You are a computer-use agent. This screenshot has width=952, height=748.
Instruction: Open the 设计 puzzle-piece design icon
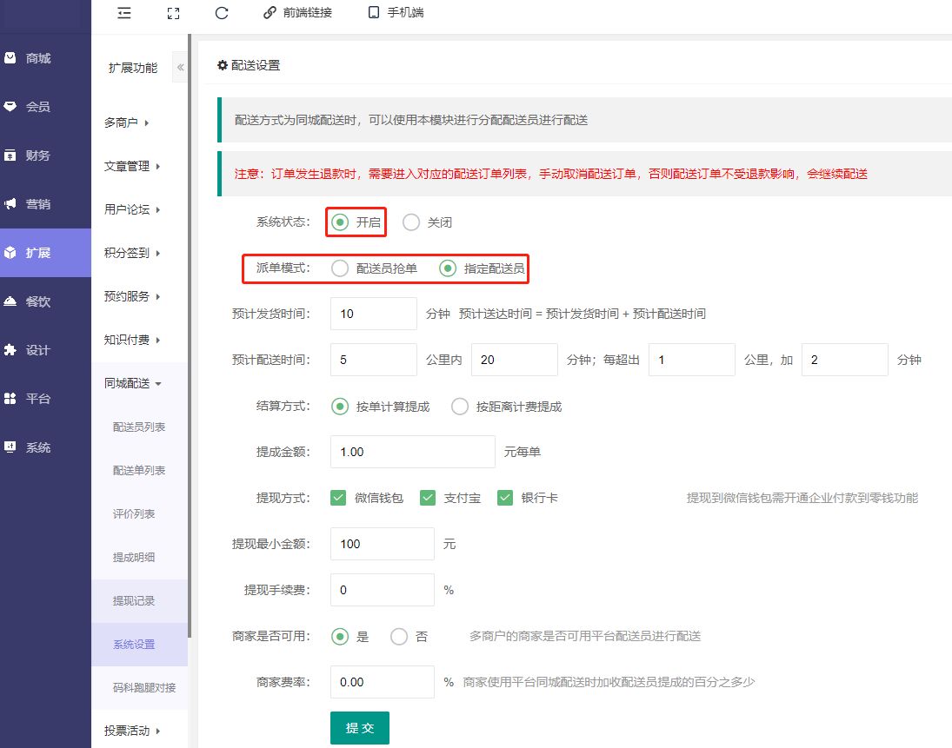(10, 350)
